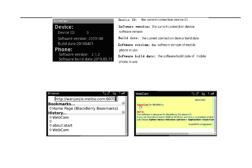
Task: Click globe icon beside about:start
Action: click(x=50, y=125)
